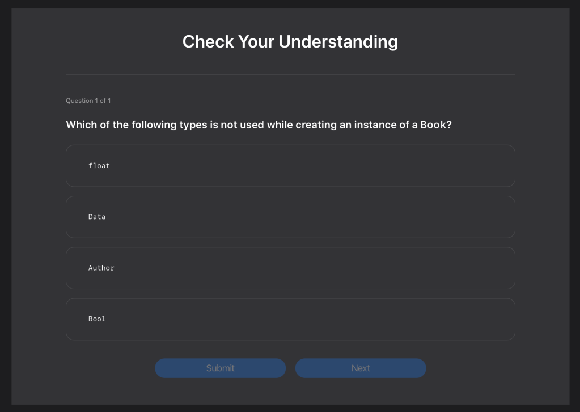
Task: Select the Bool answer option
Action: click(290, 319)
